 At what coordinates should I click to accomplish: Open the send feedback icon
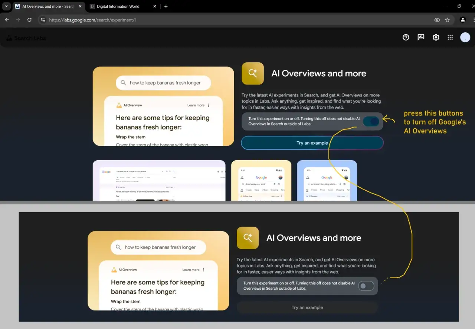point(421,37)
